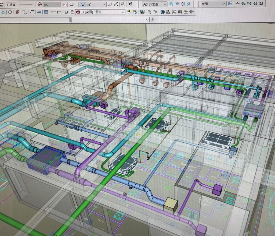Click the 0.0° angle input field

(73, 4)
